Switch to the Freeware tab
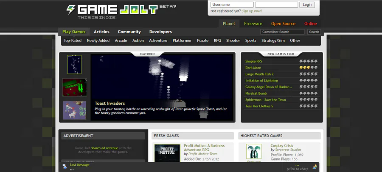This screenshot has width=382, height=172. click(x=253, y=24)
